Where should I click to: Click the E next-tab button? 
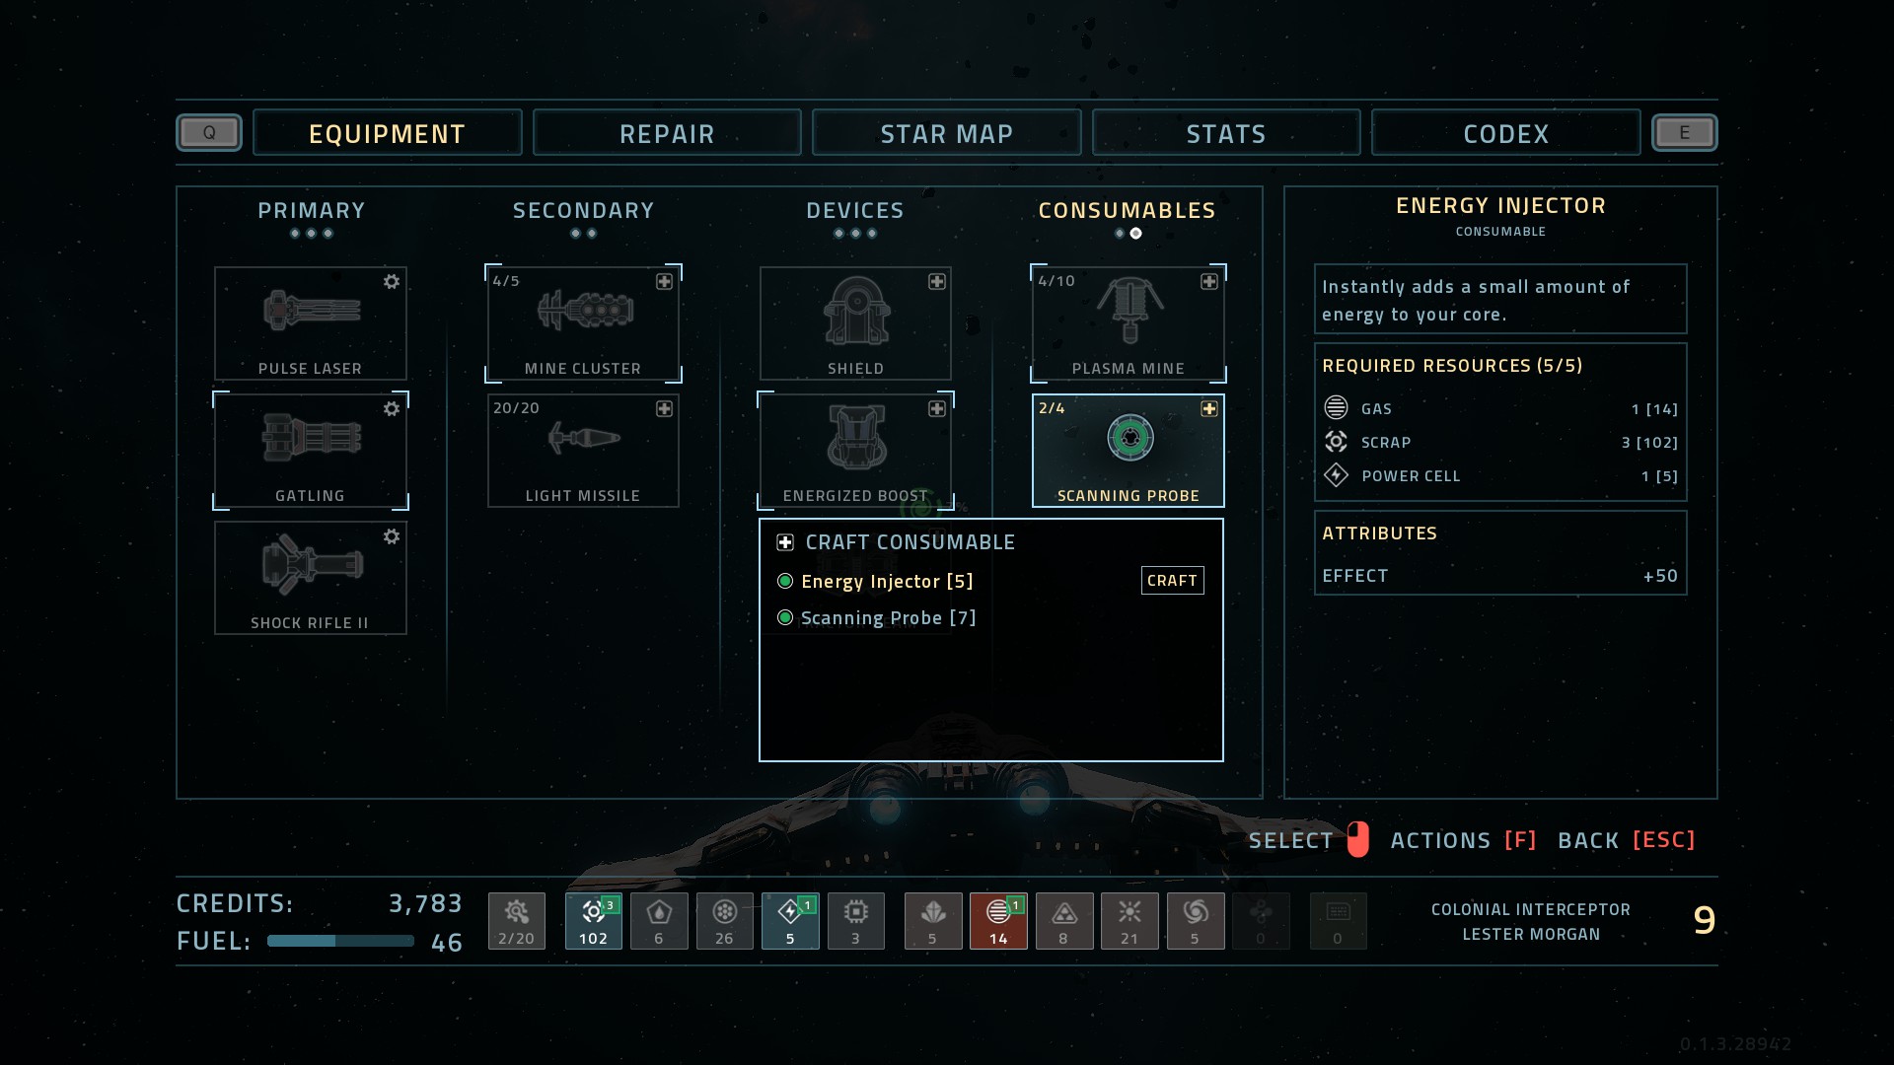pyautogui.click(x=1685, y=133)
